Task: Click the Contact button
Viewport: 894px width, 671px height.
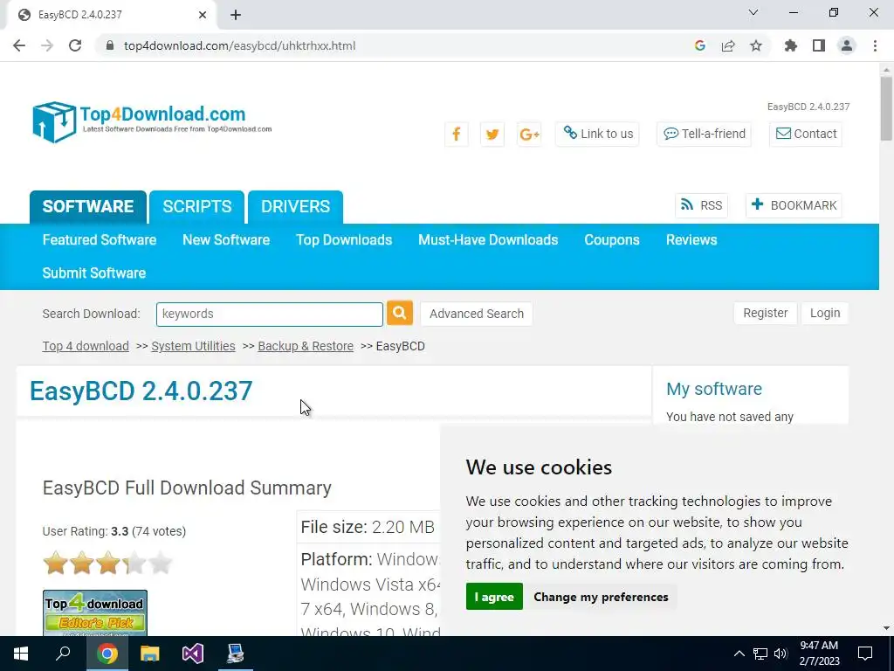Action: pyautogui.click(x=806, y=134)
